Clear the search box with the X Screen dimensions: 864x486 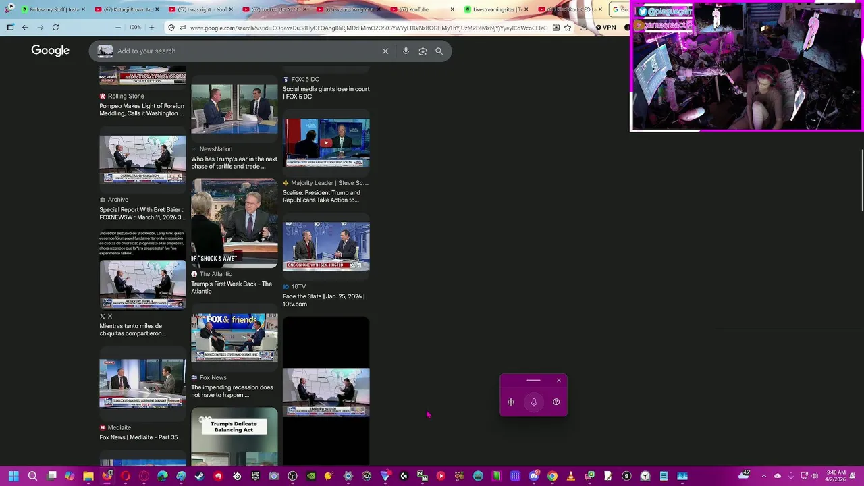[385, 51]
